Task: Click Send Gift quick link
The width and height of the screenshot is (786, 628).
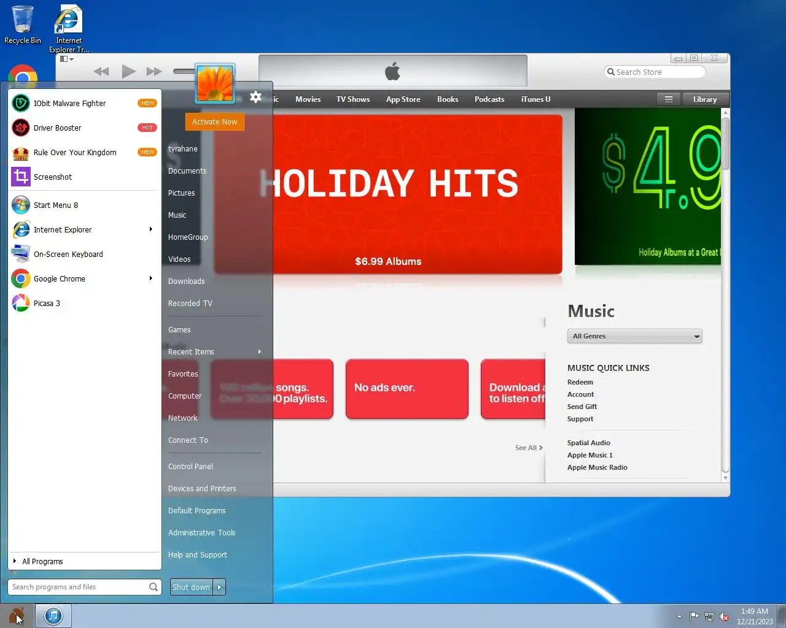Action: [x=582, y=407]
